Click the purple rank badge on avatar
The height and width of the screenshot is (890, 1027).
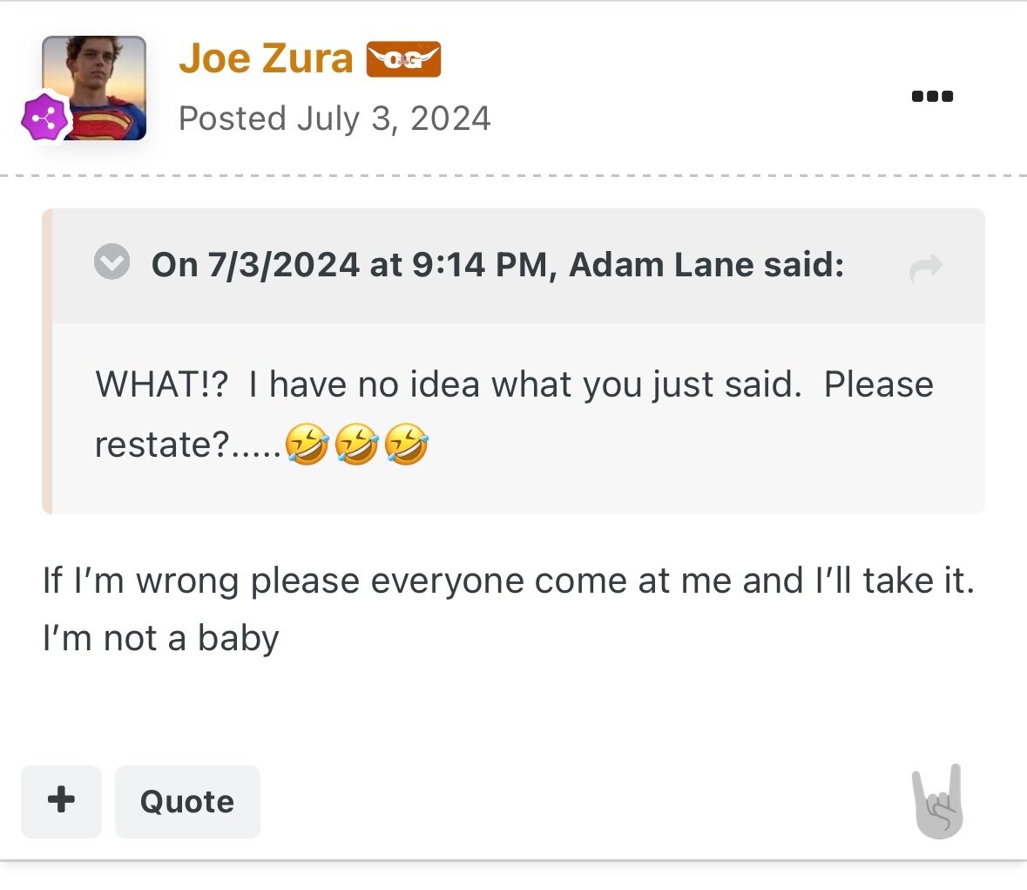(44, 118)
